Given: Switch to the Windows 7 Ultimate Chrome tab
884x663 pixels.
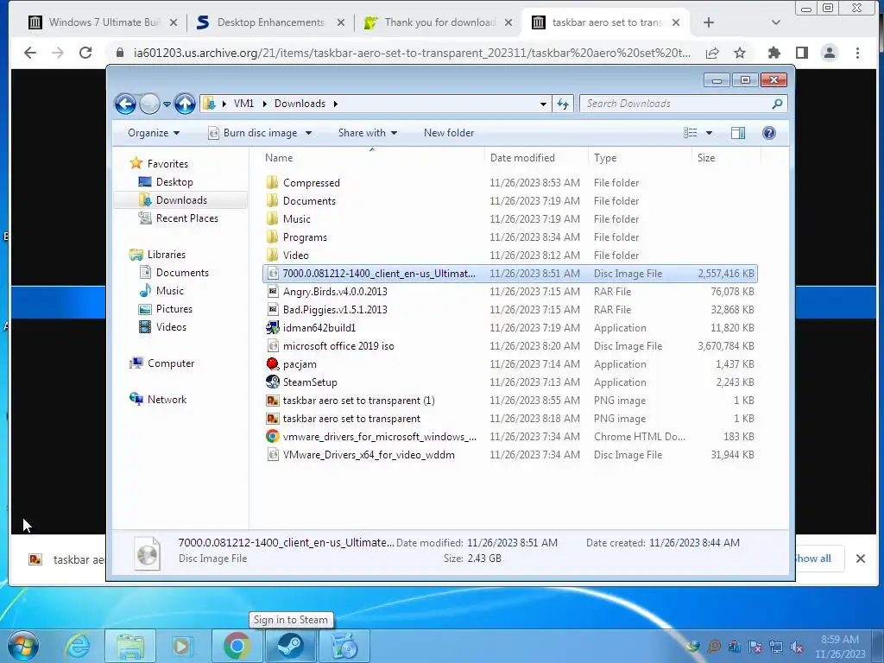Looking at the screenshot, I should tap(103, 22).
